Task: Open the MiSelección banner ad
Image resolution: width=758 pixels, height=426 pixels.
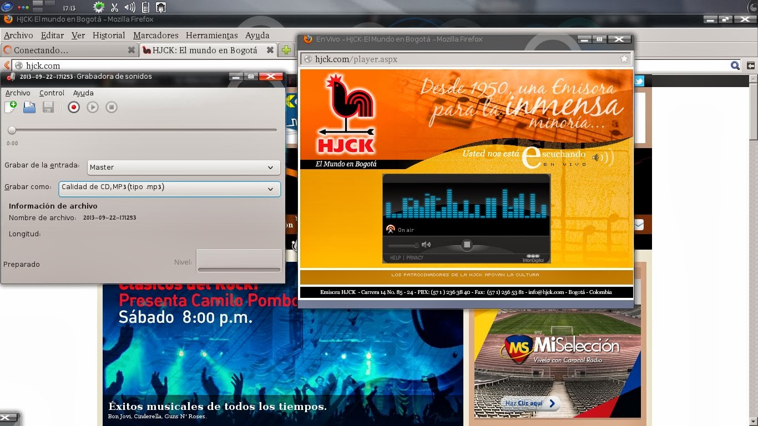Action: coord(557,361)
